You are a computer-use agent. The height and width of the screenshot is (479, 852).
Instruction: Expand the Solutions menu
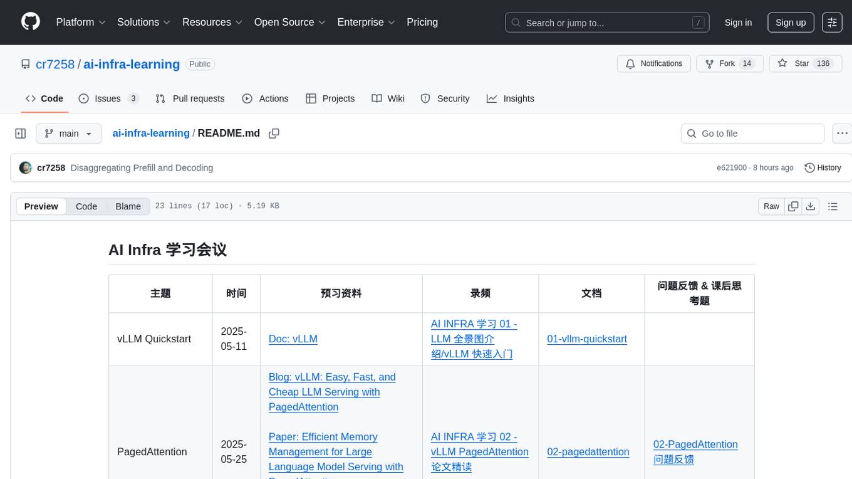(144, 22)
